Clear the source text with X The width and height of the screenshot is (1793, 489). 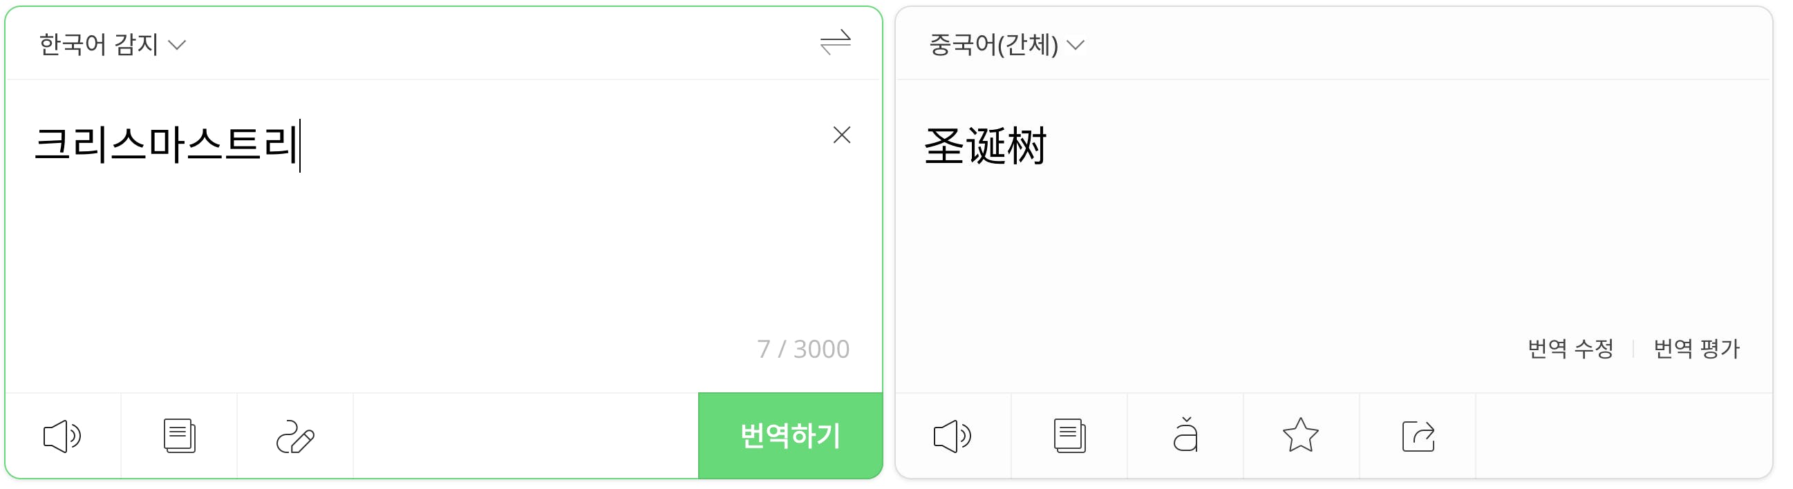[x=842, y=135]
